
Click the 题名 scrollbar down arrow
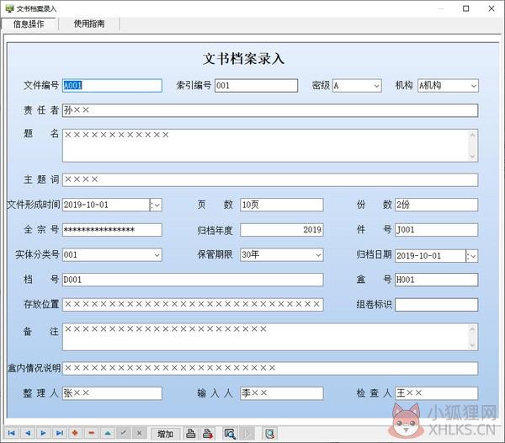472,157
